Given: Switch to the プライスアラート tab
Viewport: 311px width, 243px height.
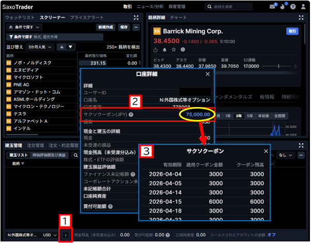Looking at the screenshot, I should (87, 18).
